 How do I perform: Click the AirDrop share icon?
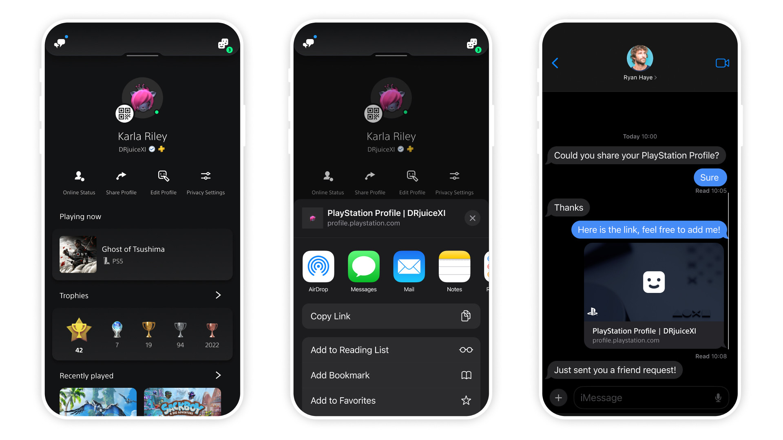click(x=319, y=266)
